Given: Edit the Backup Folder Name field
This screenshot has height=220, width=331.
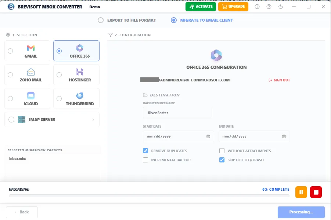Looking at the screenshot, I should (x=177, y=113).
